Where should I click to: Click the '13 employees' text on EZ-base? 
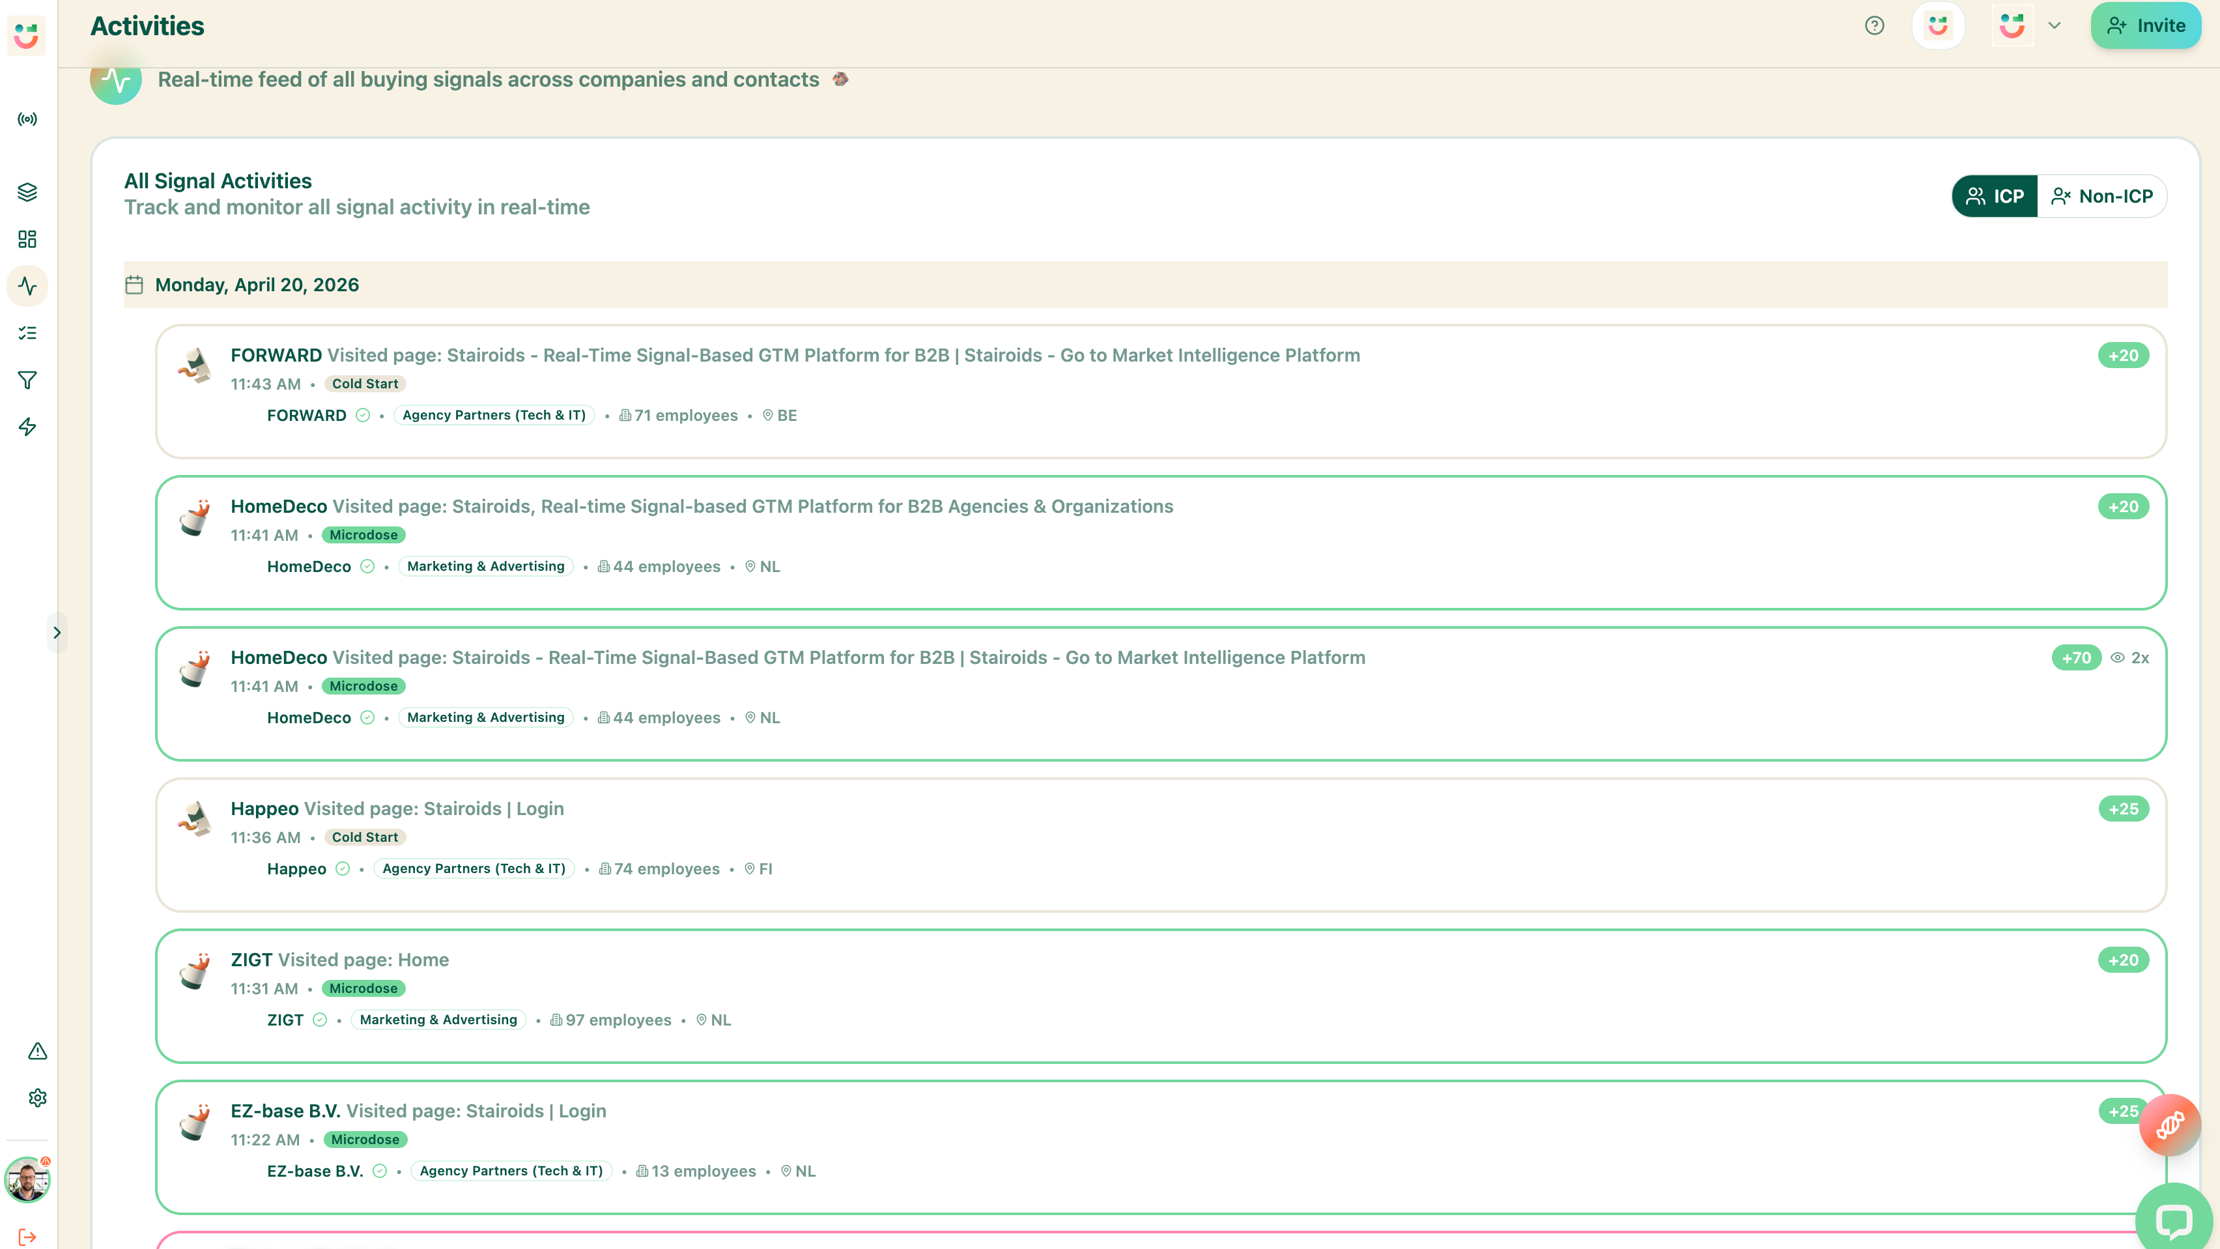(x=704, y=1171)
